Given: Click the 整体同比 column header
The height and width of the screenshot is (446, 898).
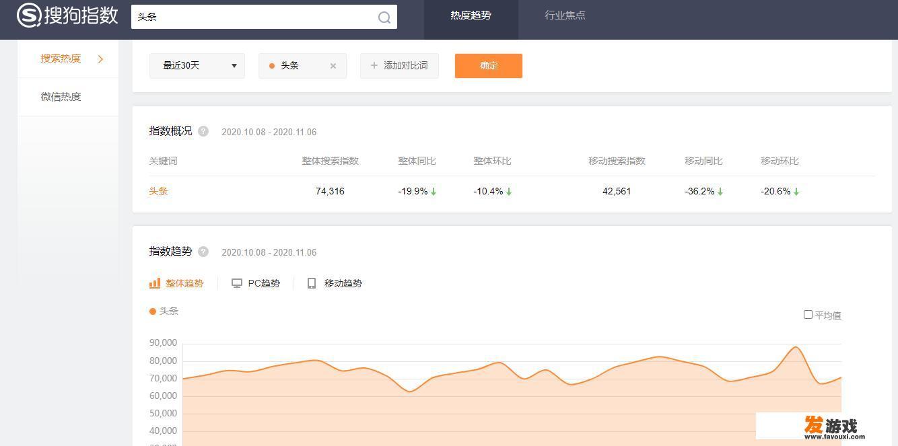Looking at the screenshot, I should pyautogui.click(x=417, y=161).
